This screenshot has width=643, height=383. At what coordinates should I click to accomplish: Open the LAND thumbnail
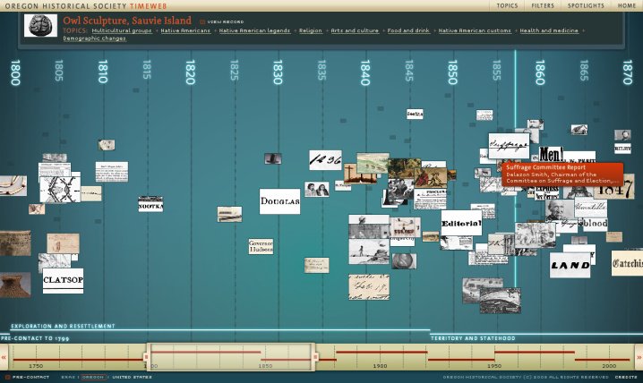(x=570, y=265)
